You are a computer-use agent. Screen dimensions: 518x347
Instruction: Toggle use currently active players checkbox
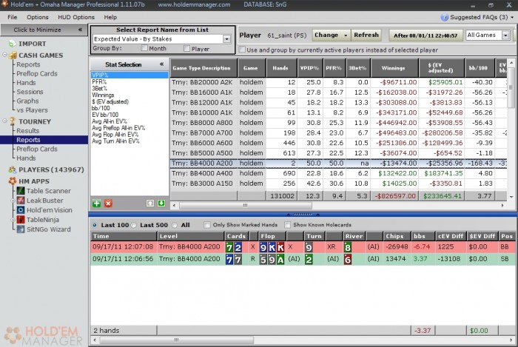242,50
